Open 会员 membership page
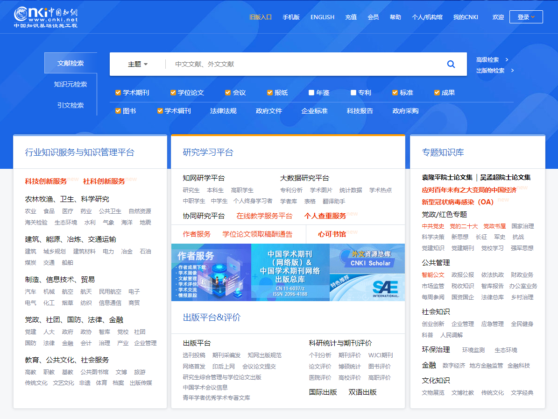This screenshot has width=558, height=419. 373,17
